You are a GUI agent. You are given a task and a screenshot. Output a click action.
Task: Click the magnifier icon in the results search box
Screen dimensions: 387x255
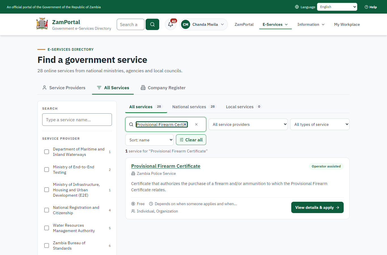point(131,124)
